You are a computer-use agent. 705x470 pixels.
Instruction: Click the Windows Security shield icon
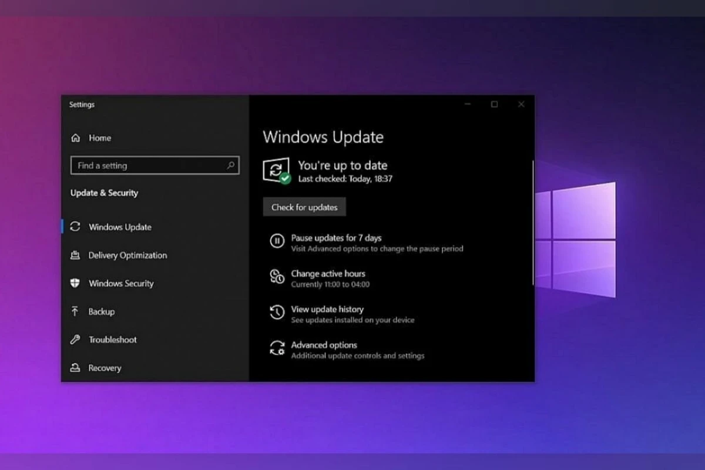tap(75, 283)
